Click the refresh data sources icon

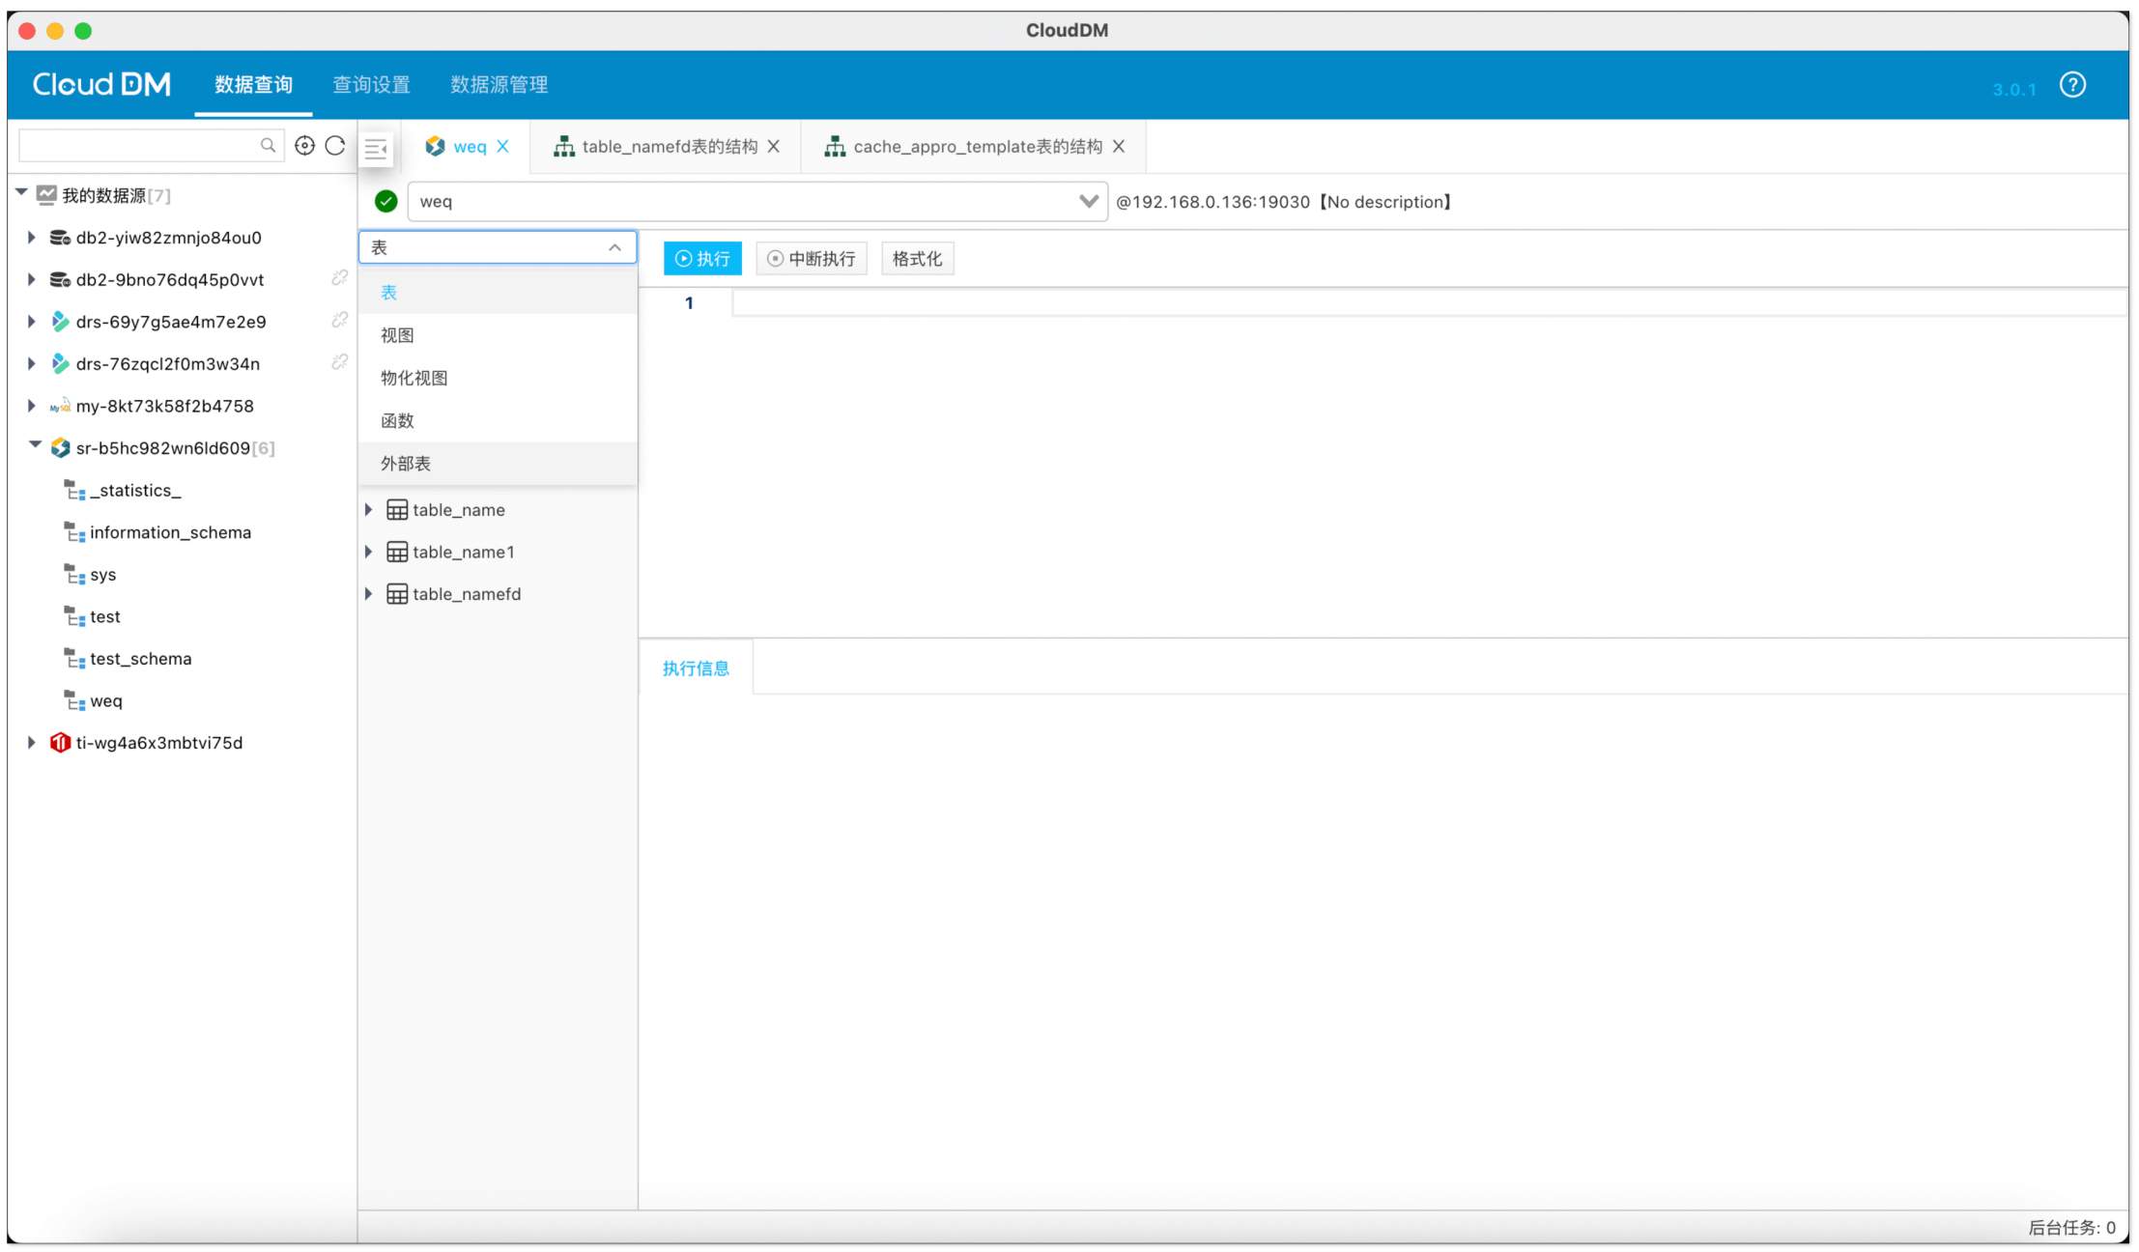pos(335,146)
